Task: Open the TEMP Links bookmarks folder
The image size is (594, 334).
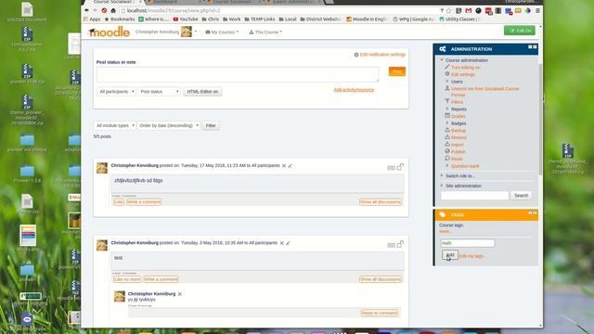Action: tap(260, 19)
